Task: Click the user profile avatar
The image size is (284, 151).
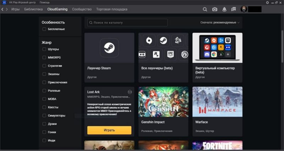Action: pos(244,9)
